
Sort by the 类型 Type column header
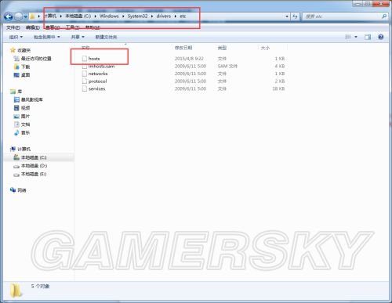[x=222, y=48]
